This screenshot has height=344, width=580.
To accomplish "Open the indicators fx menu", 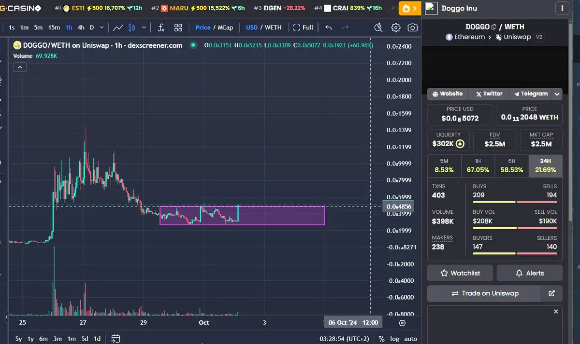I will 161,28.
